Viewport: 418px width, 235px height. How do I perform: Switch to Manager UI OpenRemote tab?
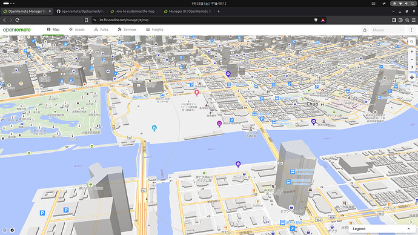188,12
